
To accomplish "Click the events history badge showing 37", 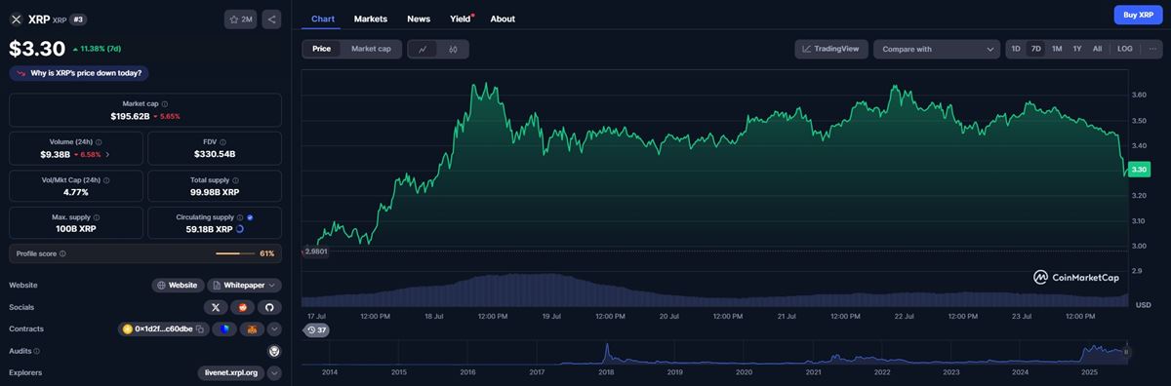I will coord(316,330).
